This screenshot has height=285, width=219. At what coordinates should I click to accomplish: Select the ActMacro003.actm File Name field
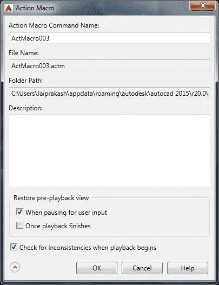pyautogui.click(x=109, y=65)
